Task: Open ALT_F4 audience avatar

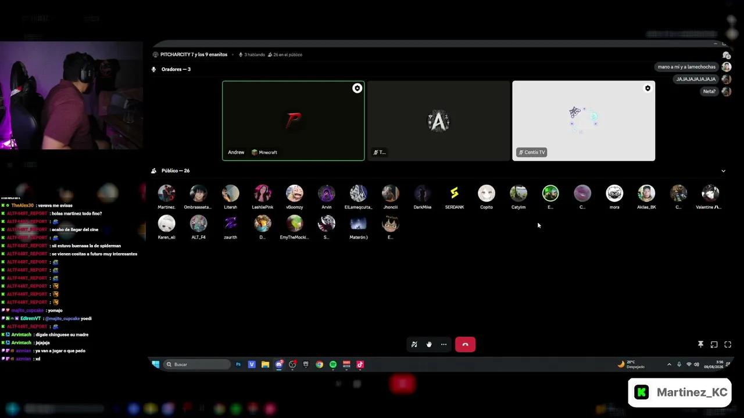Action: (198, 224)
